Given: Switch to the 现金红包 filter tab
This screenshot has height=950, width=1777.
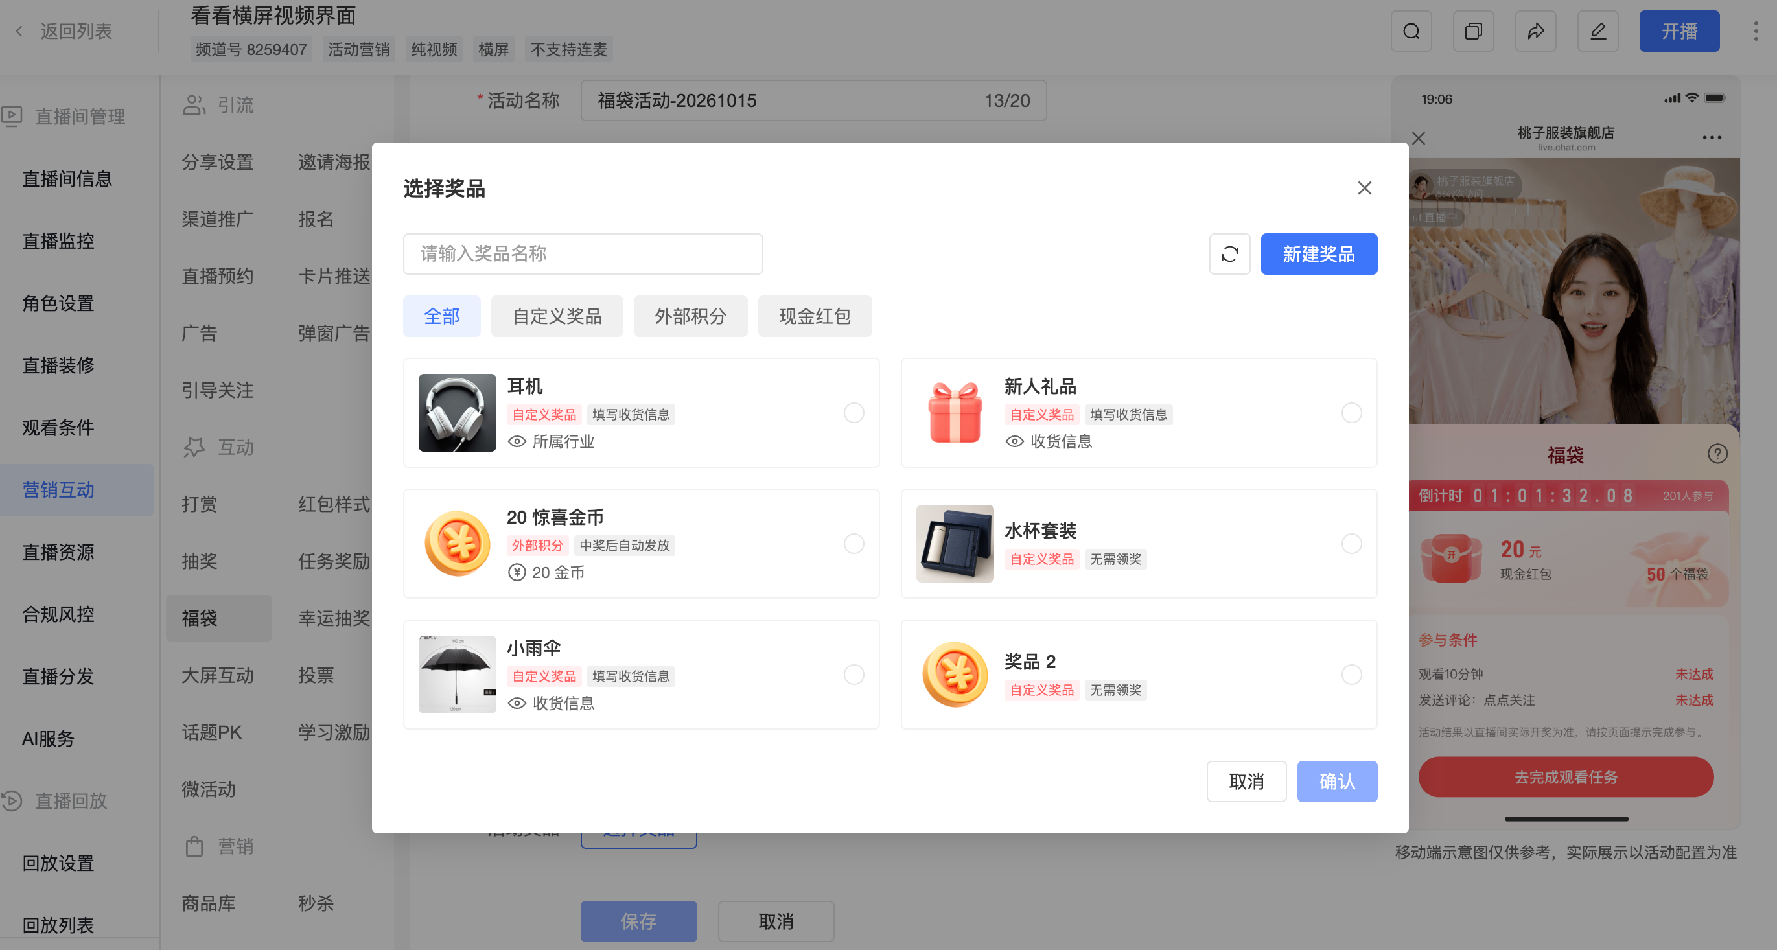Looking at the screenshot, I should (x=815, y=316).
